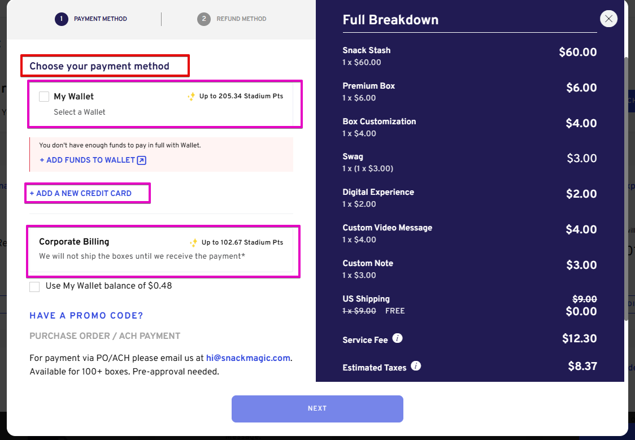This screenshot has height=440, width=635.
Task: Close the payment dialog with X icon
Action: pos(608,19)
